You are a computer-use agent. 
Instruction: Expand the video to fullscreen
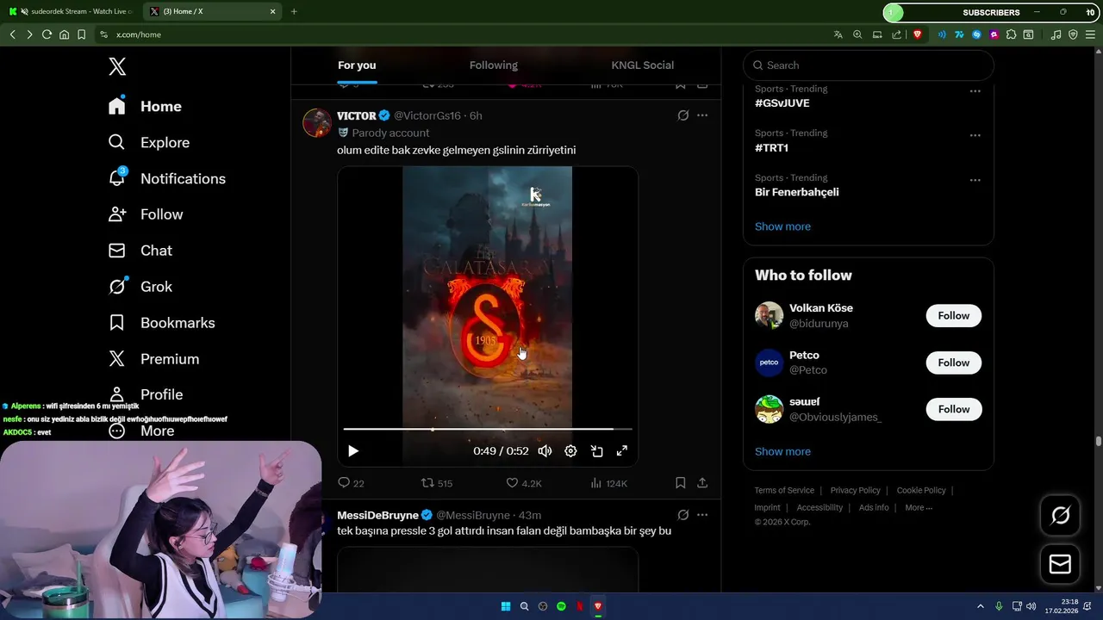coord(622,451)
